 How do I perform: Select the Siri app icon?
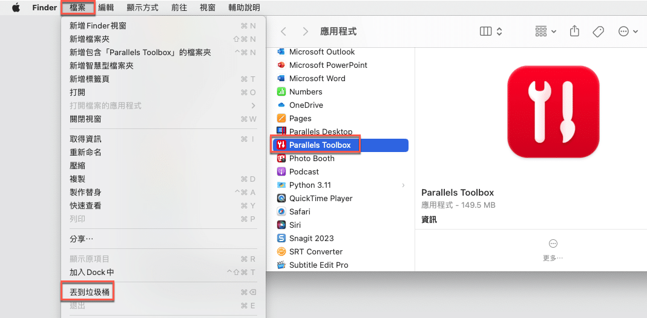[x=281, y=225]
